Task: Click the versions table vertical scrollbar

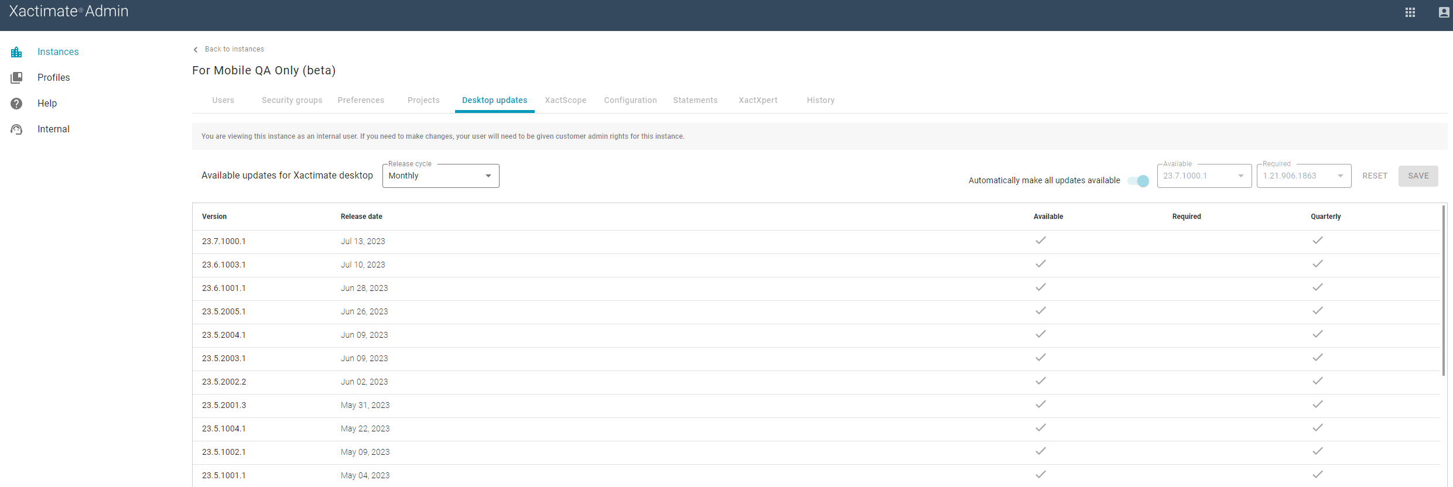Action: click(x=1444, y=290)
